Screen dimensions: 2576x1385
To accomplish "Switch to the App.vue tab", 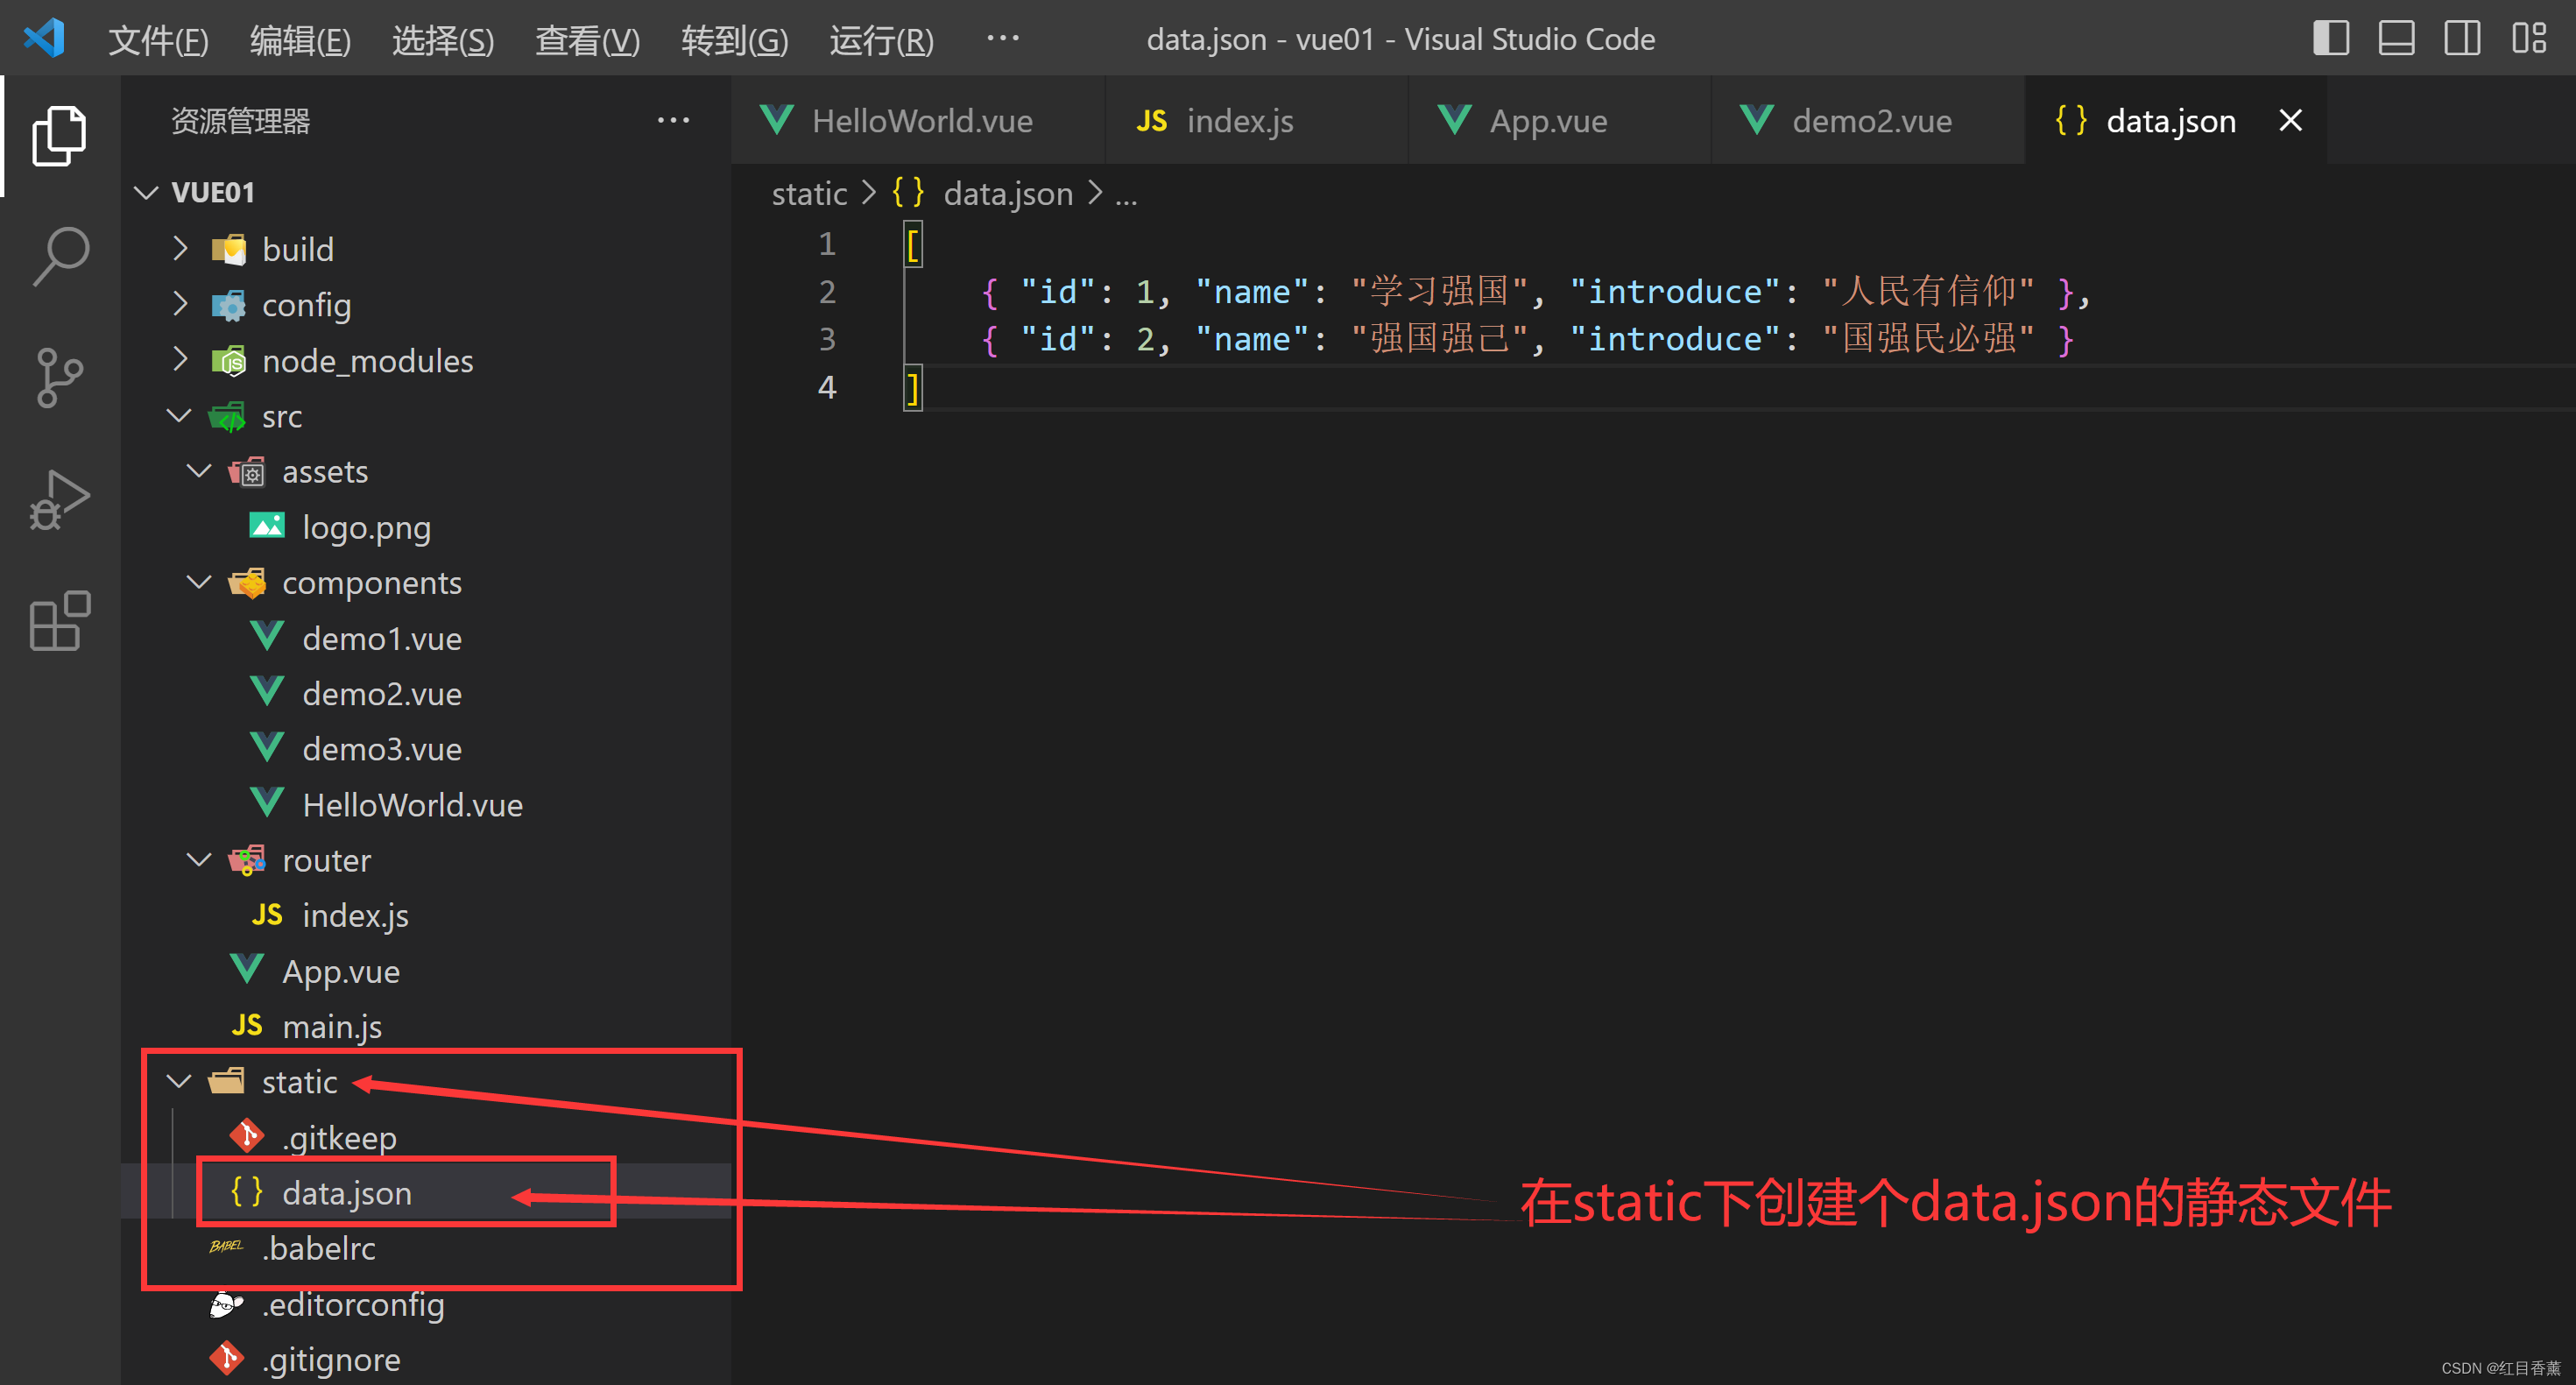I will [1547, 121].
